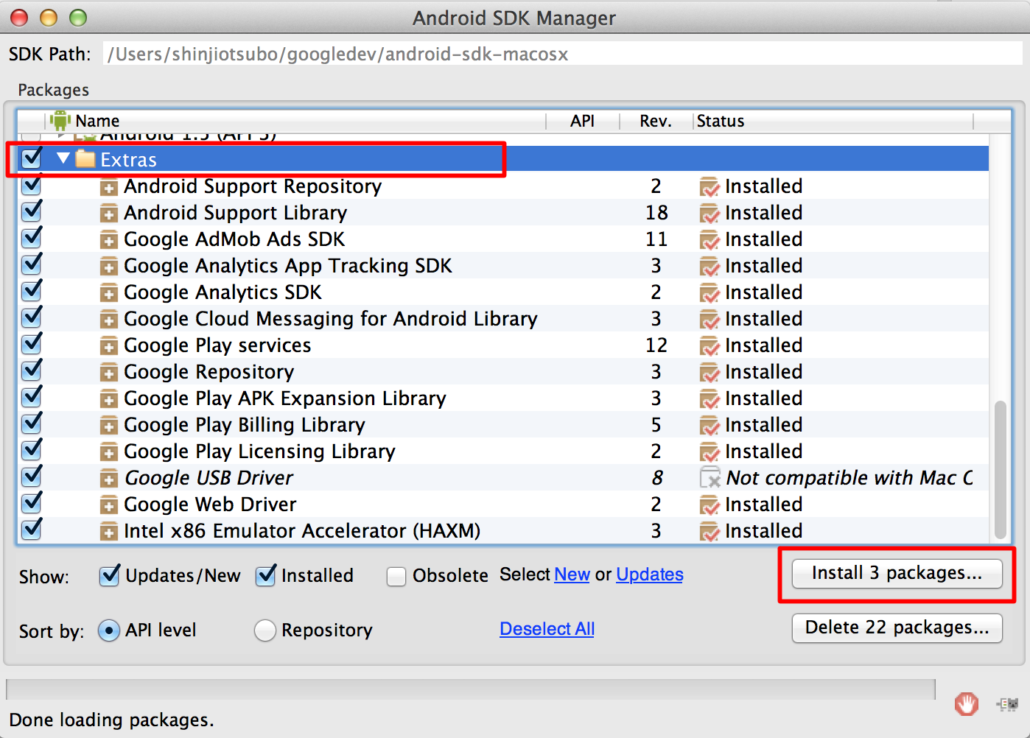Click the red stop hand icon

point(967,704)
